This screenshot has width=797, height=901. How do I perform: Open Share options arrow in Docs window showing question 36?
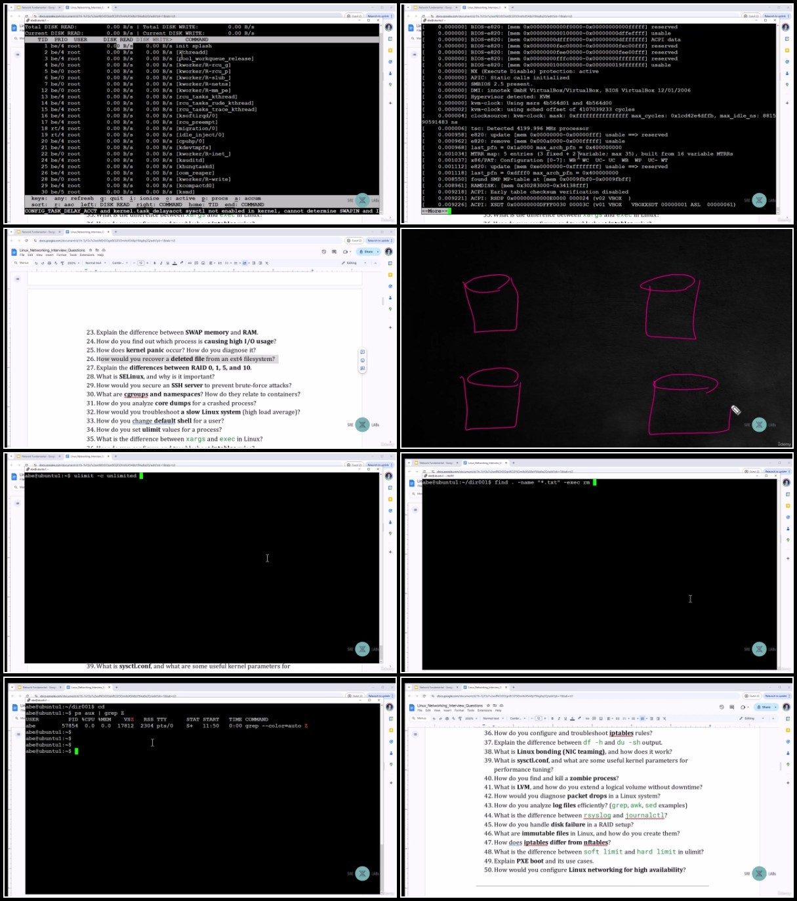pyautogui.click(x=776, y=707)
